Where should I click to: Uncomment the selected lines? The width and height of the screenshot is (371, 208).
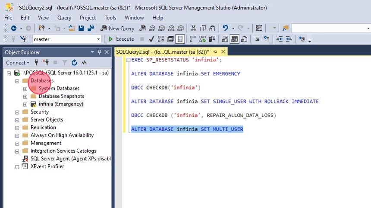pyautogui.click(x=267, y=39)
